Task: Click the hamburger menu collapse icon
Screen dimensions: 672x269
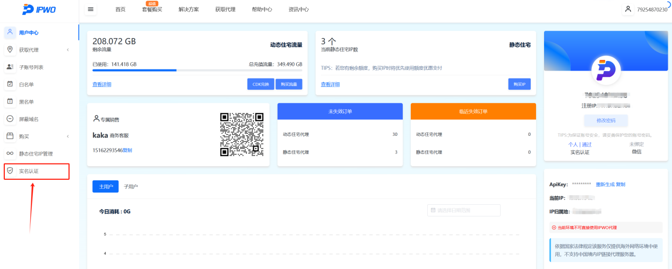Action: point(91,10)
